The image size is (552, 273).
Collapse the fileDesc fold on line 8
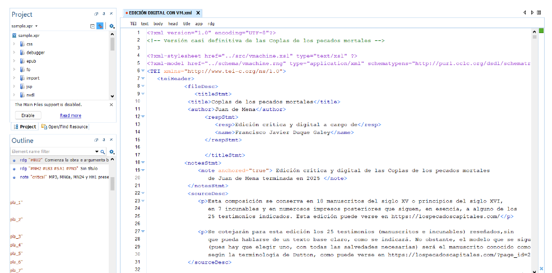pos(143,86)
